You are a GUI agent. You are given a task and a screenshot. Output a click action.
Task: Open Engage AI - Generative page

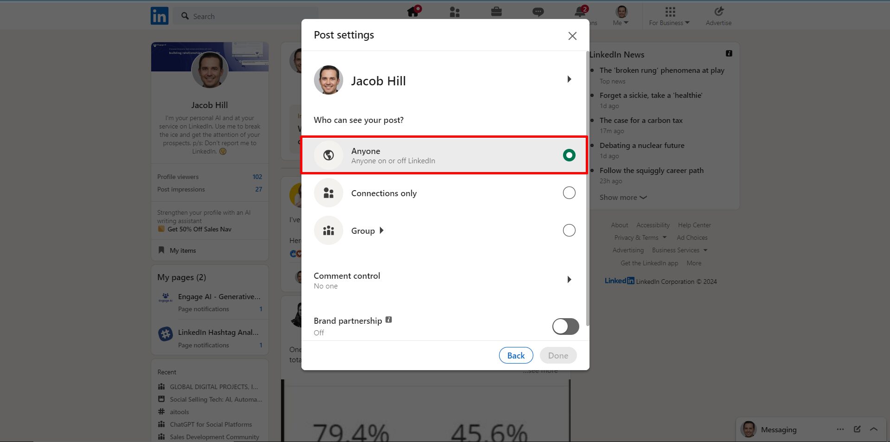(x=219, y=297)
